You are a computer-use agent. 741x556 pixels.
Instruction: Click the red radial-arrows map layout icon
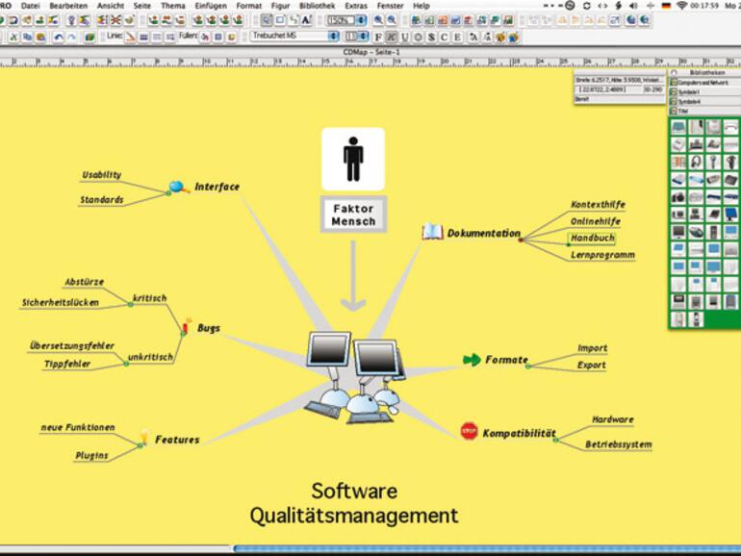[115, 20]
